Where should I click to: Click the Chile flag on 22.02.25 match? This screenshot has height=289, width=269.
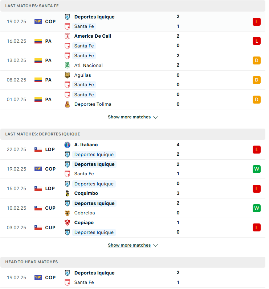[38, 150]
